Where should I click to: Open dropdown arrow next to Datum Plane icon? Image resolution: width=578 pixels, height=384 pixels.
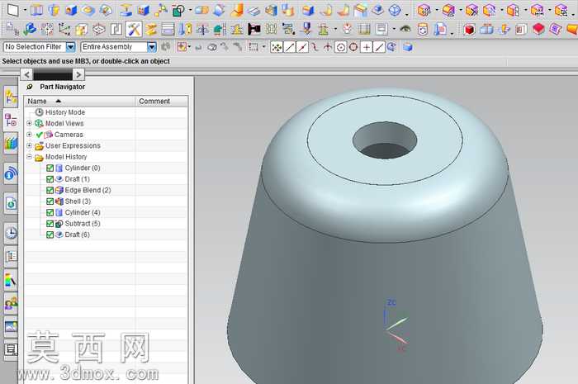click(x=25, y=10)
